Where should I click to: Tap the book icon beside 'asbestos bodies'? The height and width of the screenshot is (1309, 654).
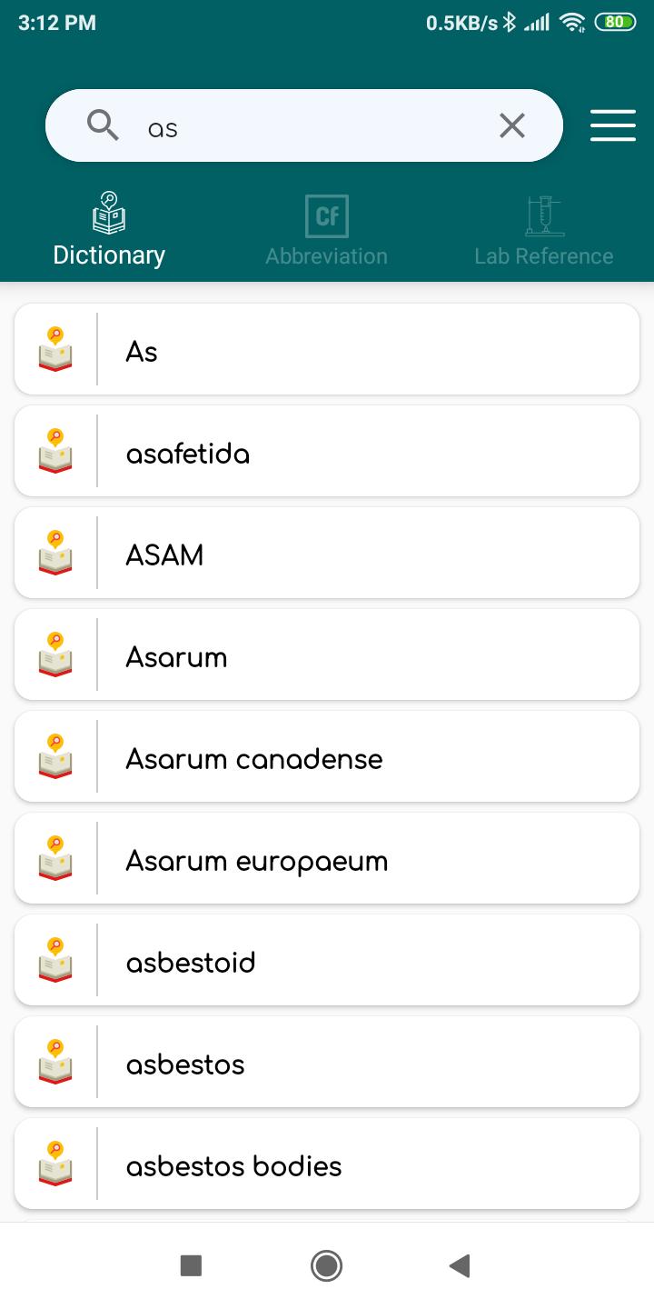pyautogui.click(x=55, y=1164)
